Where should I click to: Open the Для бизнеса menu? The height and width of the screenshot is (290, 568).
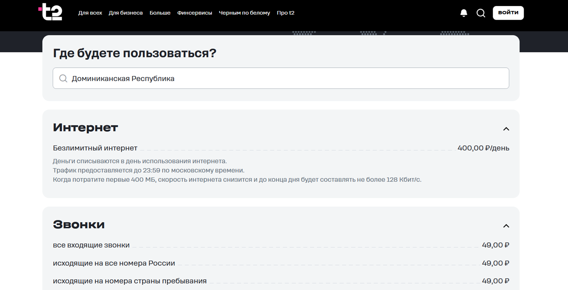point(126,13)
